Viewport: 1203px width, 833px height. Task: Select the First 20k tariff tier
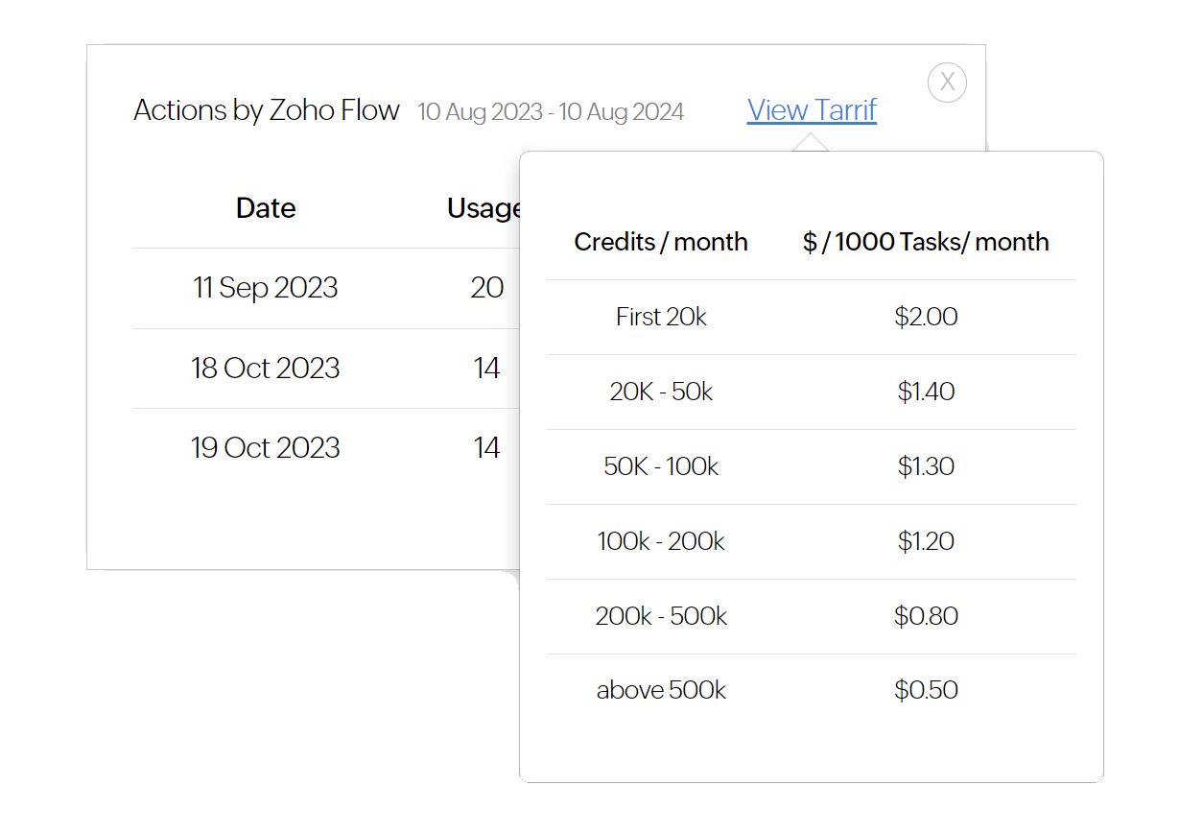click(661, 317)
